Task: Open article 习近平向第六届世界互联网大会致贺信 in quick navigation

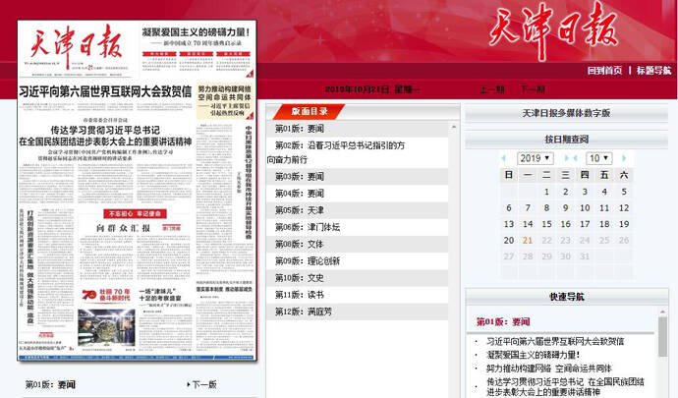Action: (555, 341)
